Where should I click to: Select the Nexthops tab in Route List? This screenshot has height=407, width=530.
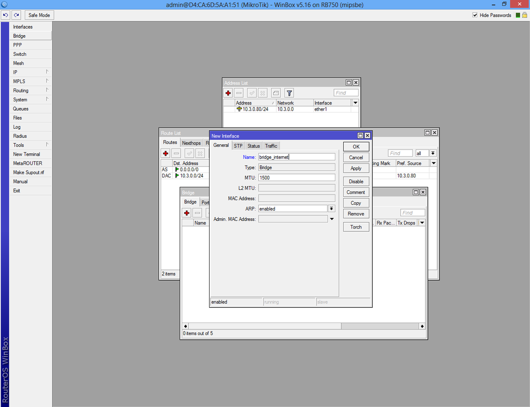click(192, 142)
